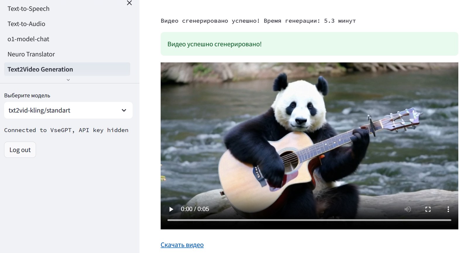Click the green Видео успешно сгенерировано! alert
This screenshot has width=468, height=253.
pyautogui.click(x=309, y=44)
